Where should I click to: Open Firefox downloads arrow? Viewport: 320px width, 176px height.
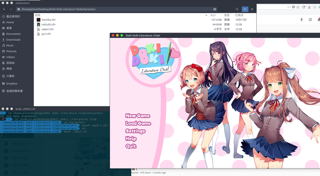tap(309, 7)
